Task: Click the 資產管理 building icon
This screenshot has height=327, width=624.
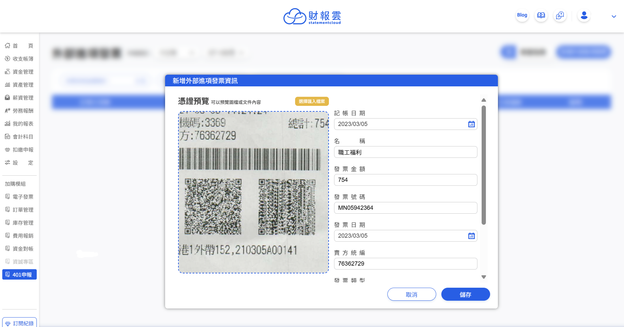Action: [x=7, y=85]
